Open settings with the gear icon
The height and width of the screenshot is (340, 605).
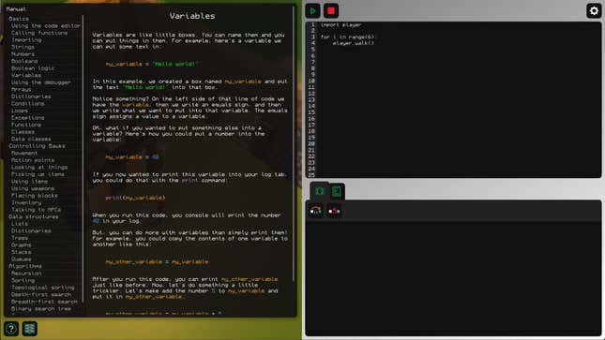pyautogui.click(x=594, y=11)
